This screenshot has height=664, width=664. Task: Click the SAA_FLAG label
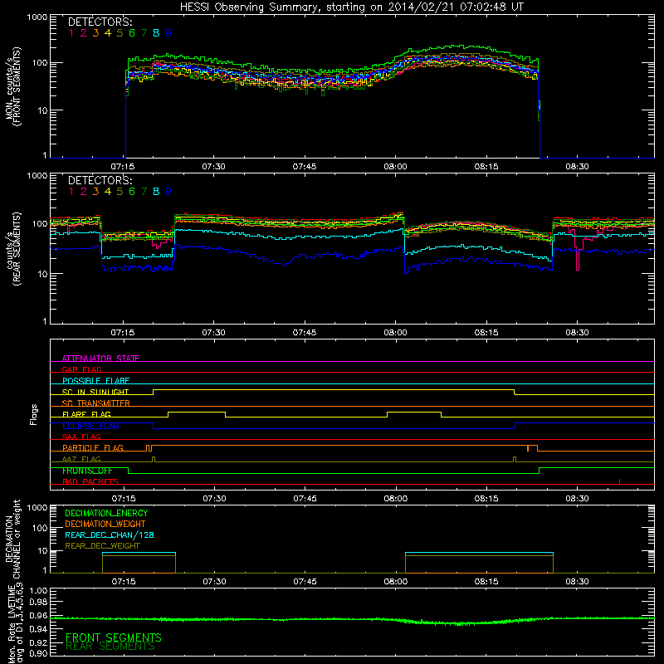81,437
